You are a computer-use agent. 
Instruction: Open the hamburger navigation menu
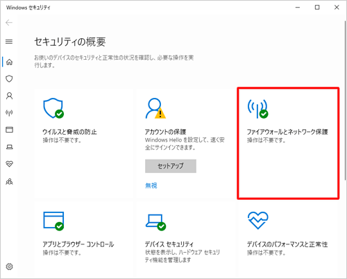(x=9, y=42)
